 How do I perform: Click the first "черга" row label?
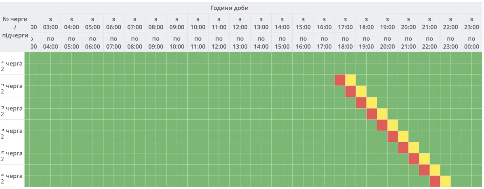pyautogui.click(x=14, y=63)
